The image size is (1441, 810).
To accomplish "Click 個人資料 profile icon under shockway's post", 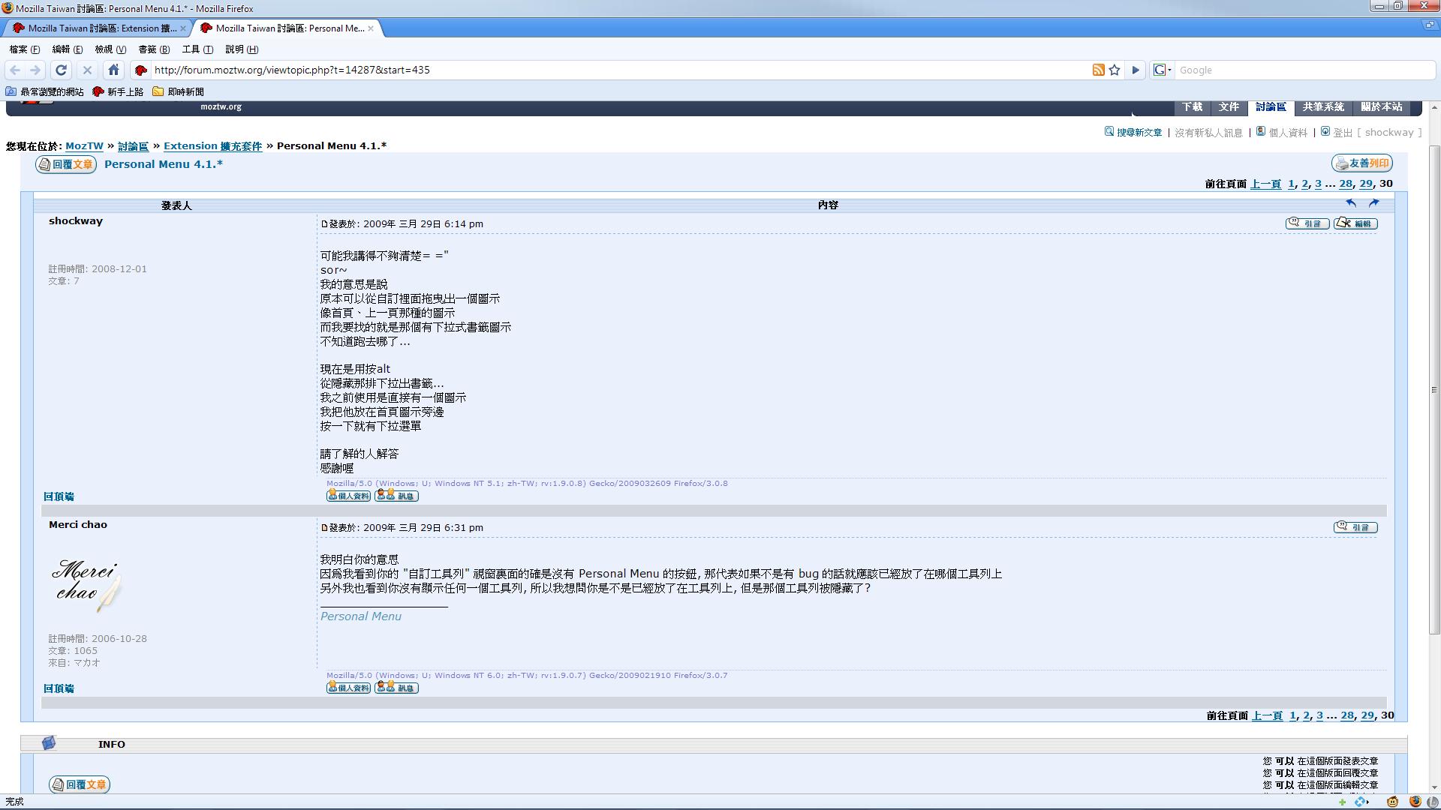I will 348,496.
